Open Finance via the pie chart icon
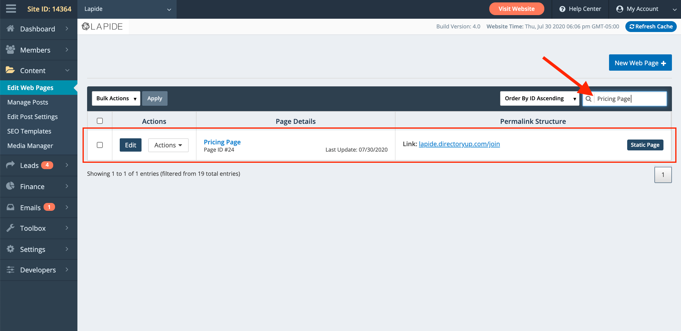The image size is (681, 331). (x=11, y=186)
